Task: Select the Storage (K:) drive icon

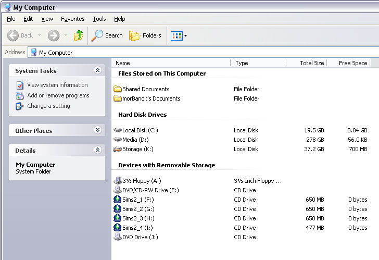Action: pos(117,149)
